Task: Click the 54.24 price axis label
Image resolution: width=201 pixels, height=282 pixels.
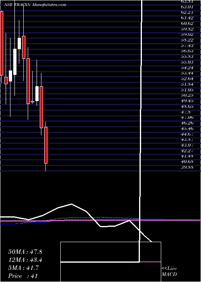Action: pos(187,68)
